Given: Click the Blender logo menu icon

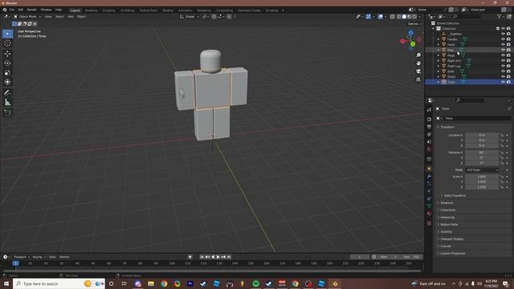Looking at the screenshot, I should coord(5,10).
